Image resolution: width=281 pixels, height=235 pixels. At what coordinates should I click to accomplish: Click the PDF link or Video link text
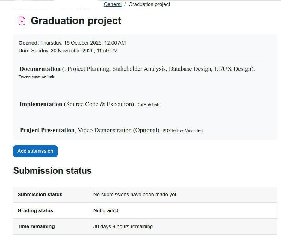point(183,131)
